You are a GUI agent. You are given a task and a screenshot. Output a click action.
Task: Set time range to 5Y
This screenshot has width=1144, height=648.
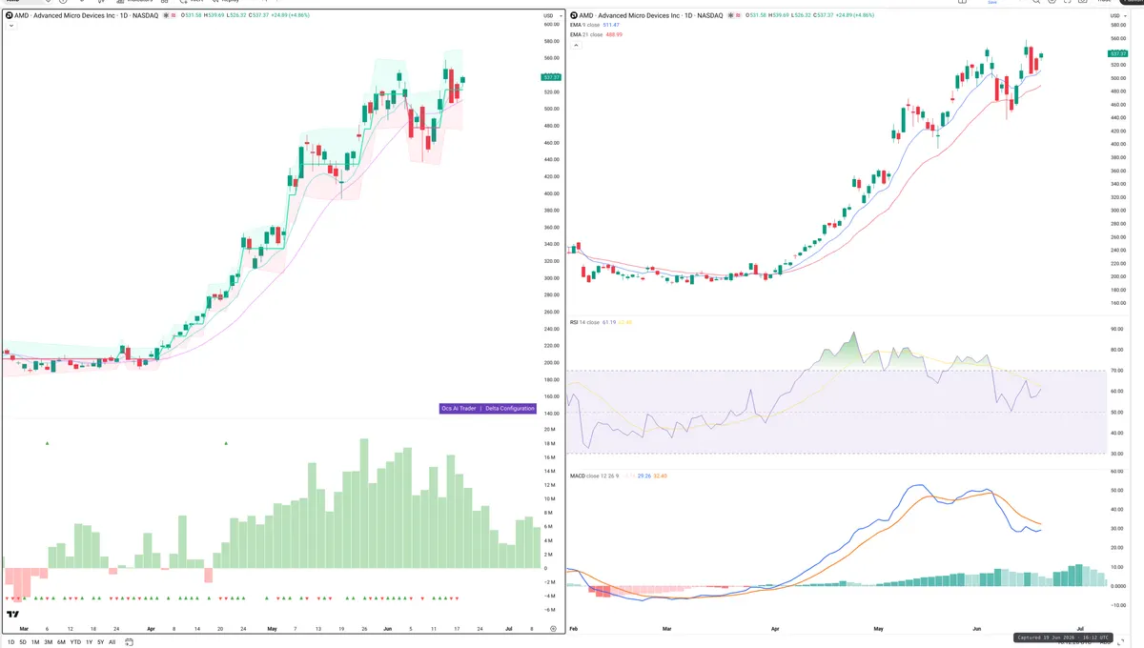[100, 642]
